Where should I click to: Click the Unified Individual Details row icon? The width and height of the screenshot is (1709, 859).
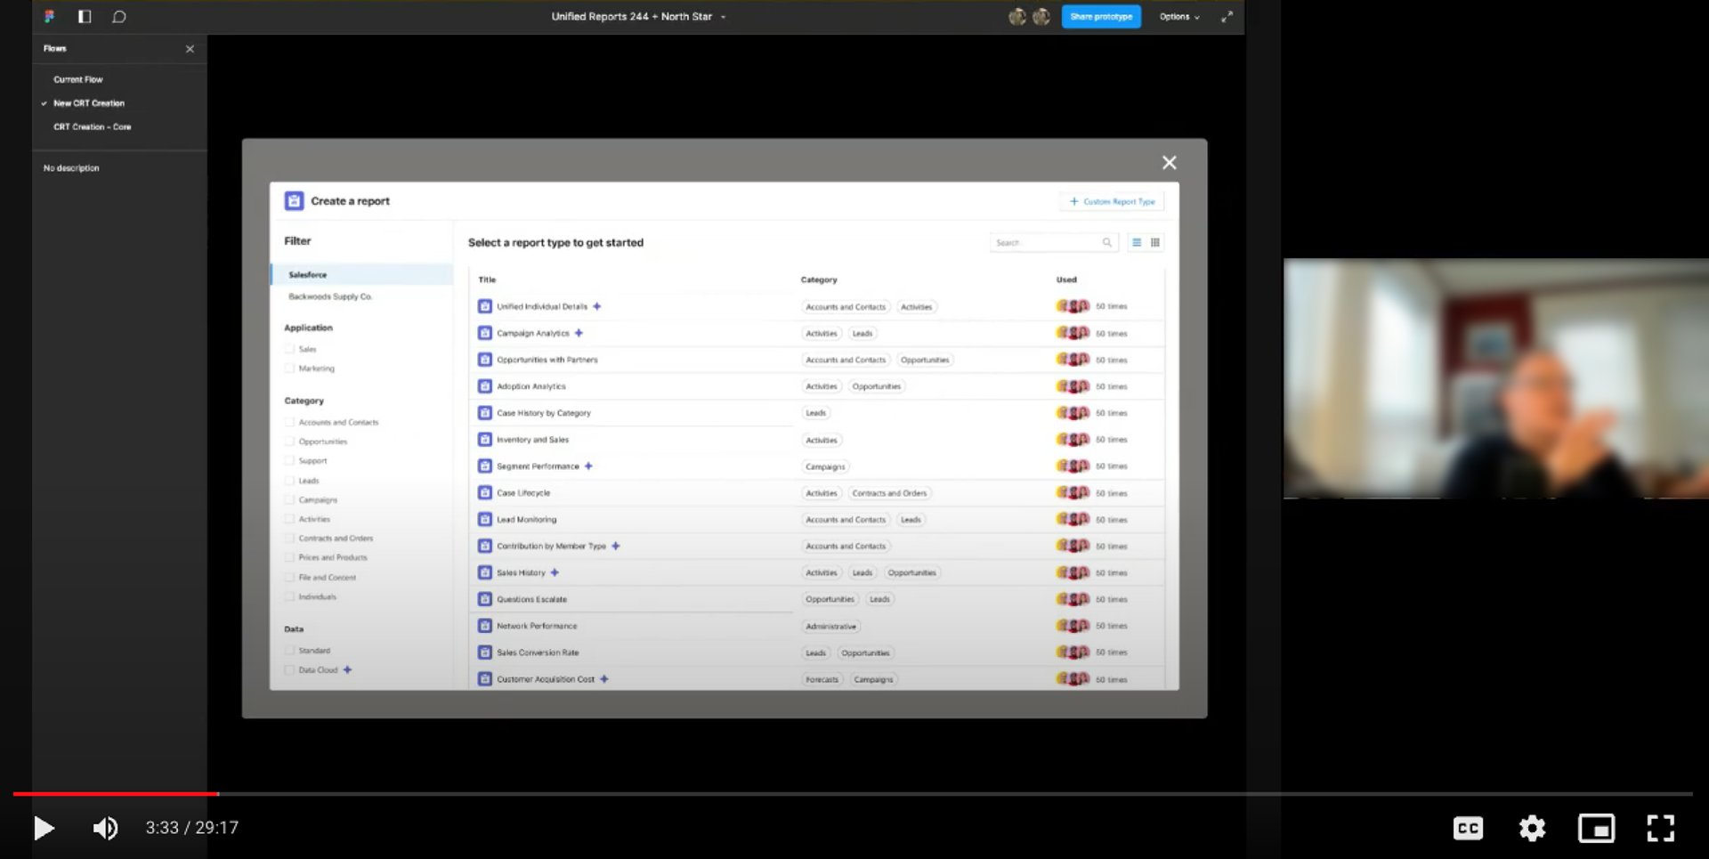[x=485, y=306]
